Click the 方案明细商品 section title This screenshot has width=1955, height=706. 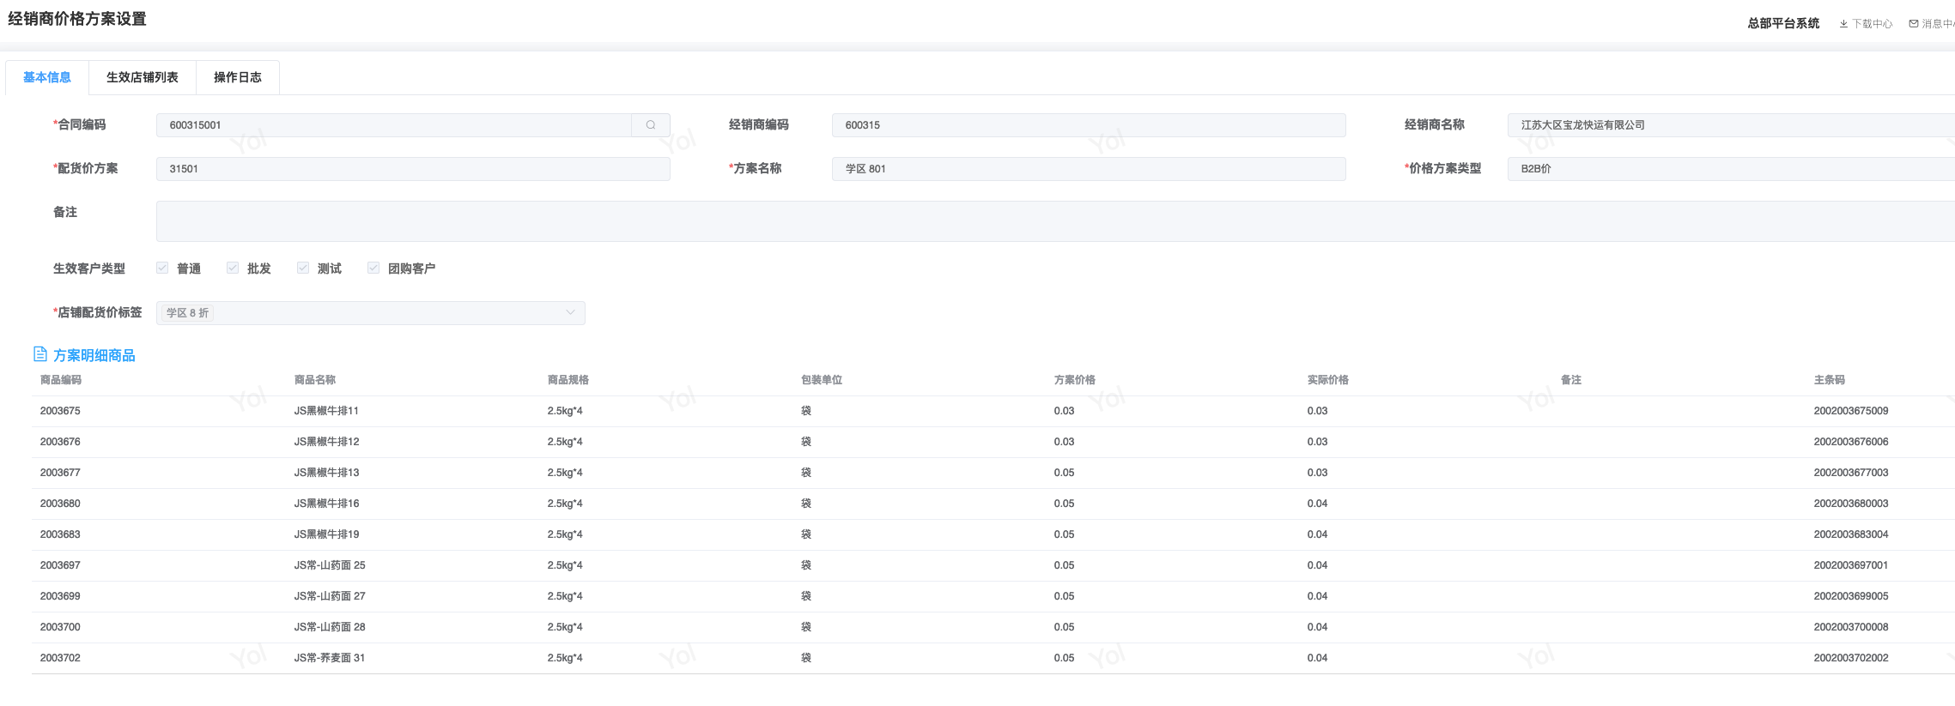tap(94, 355)
